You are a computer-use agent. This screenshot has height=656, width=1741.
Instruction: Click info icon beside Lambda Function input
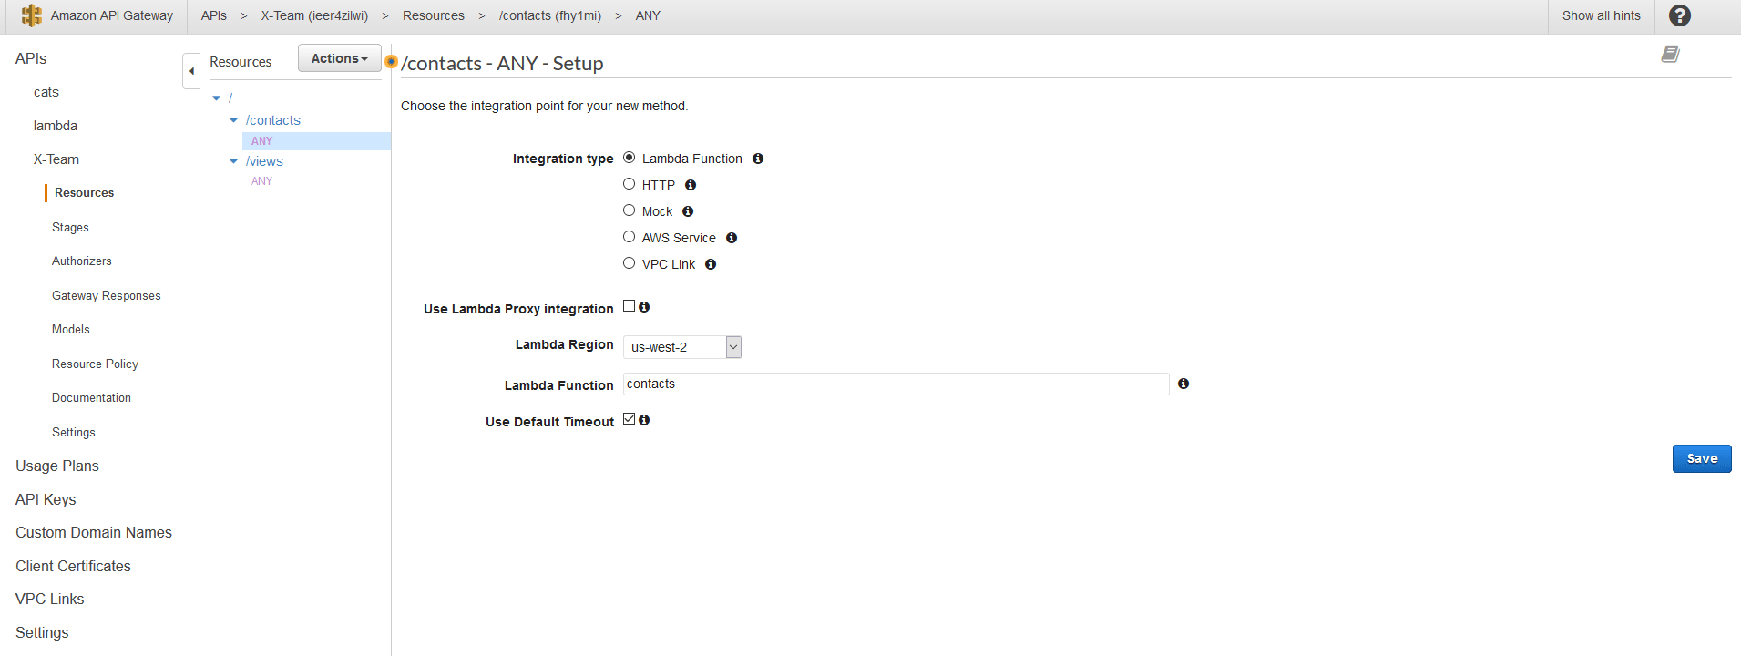coord(1183,384)
